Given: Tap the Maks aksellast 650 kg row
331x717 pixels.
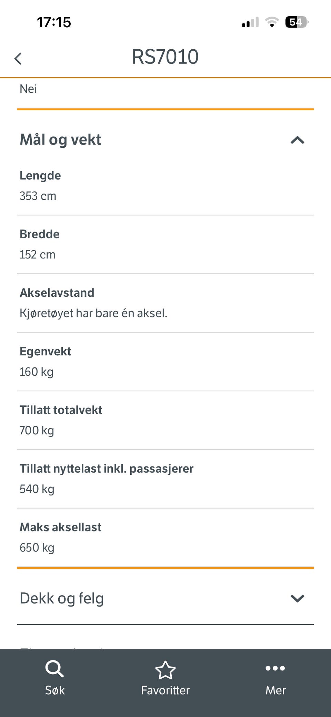Looking at the screenshot, I should tap(165, 538).
